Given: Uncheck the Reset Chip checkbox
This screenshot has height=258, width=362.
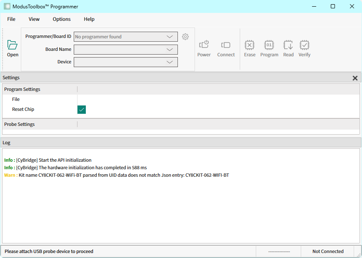Looking at the screenshot, I should 82,110.
